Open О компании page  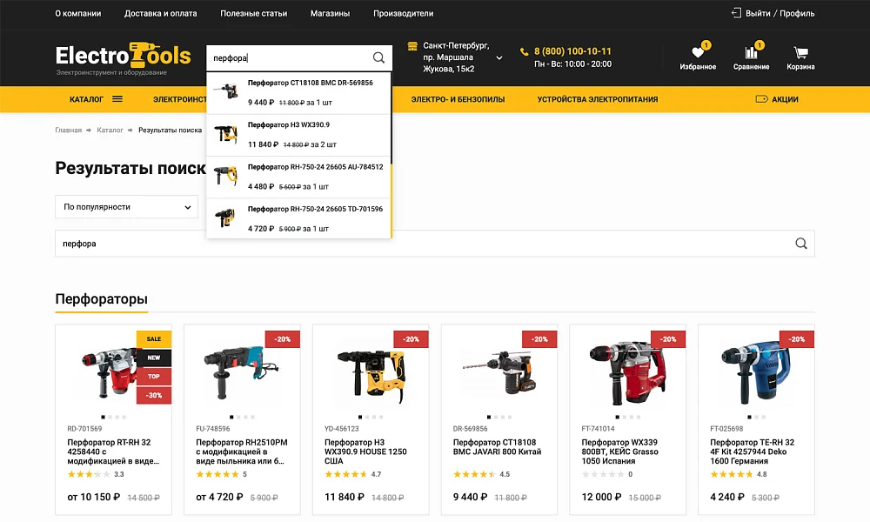pos(78,13)
